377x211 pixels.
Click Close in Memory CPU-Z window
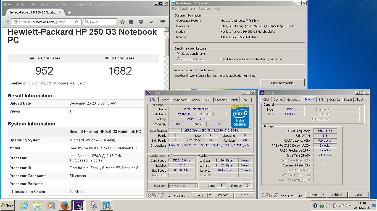point(358,195)
